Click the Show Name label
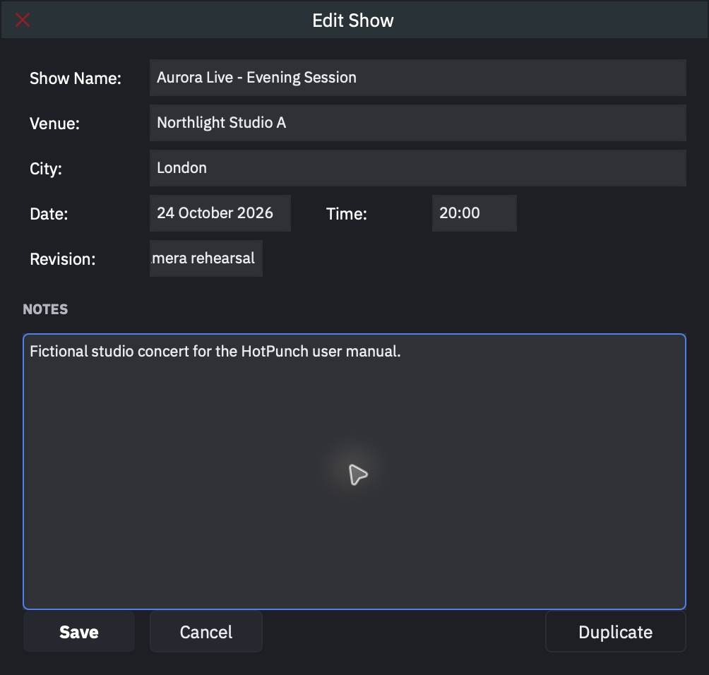 76,78
